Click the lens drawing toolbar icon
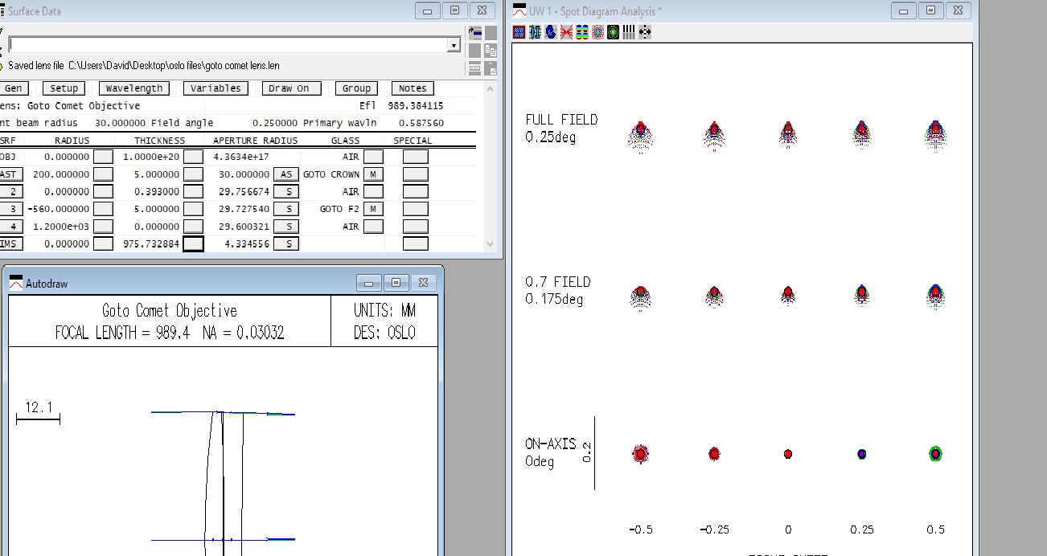Viewport: 1047px width, 556px height. 535,32
